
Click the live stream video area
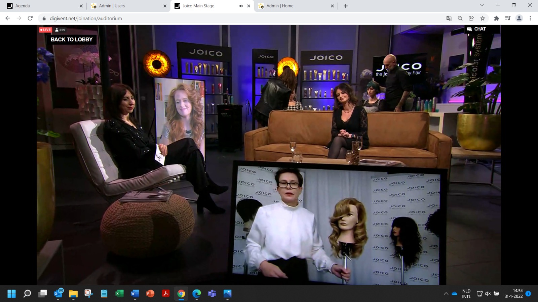coord(269,155)
